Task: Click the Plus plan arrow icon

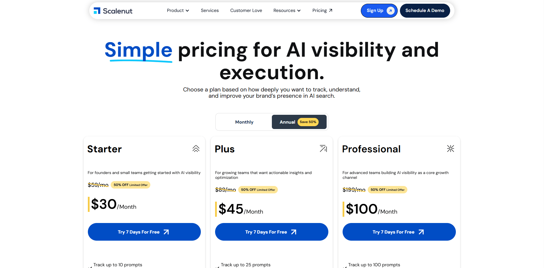Action: 323,149
